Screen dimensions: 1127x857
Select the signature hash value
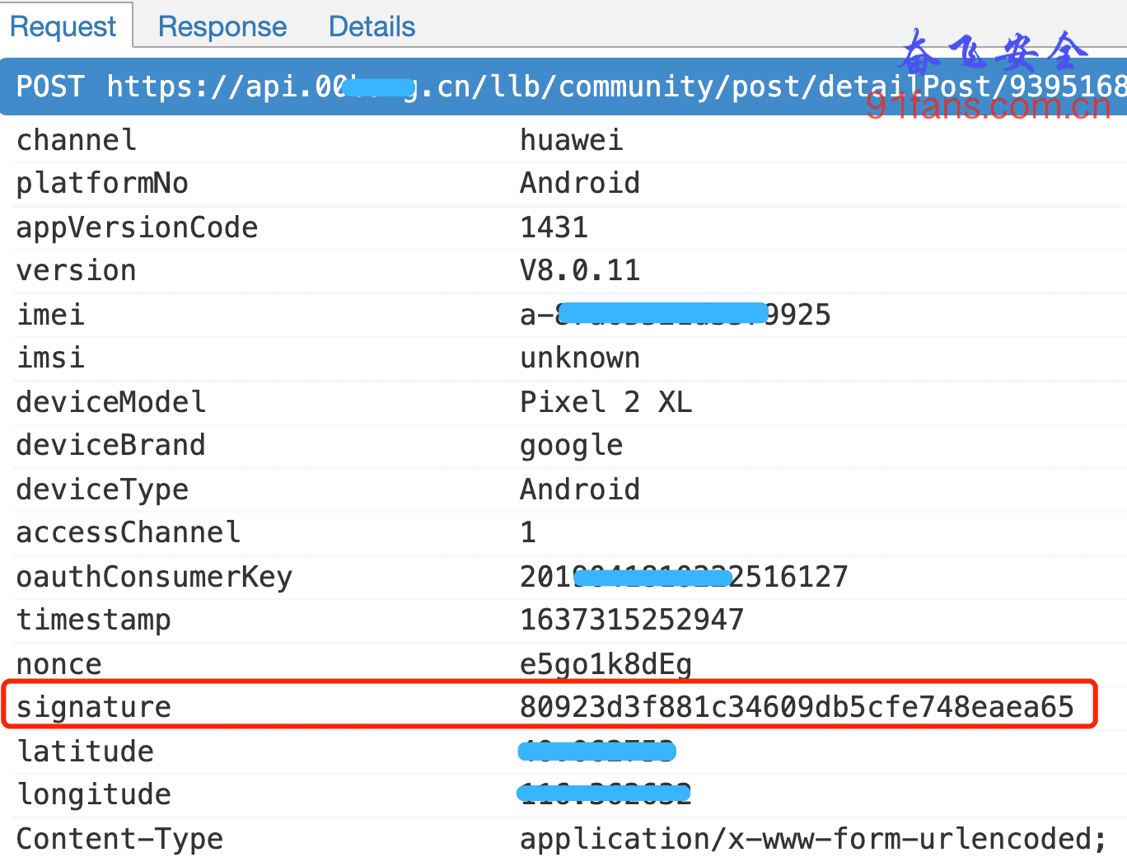click(797, 707)
